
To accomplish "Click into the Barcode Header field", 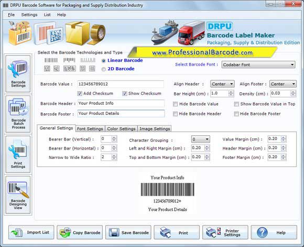I will 121,103.
